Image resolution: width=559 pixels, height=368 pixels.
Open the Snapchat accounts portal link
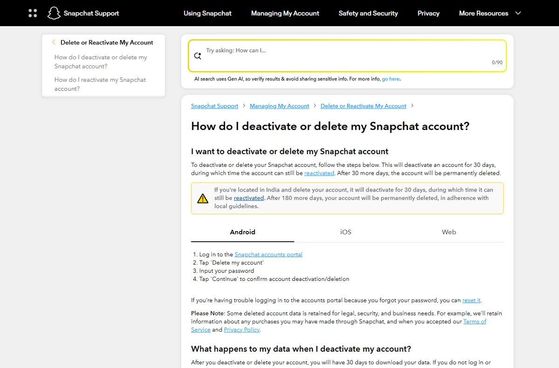(x=268, y=254)
